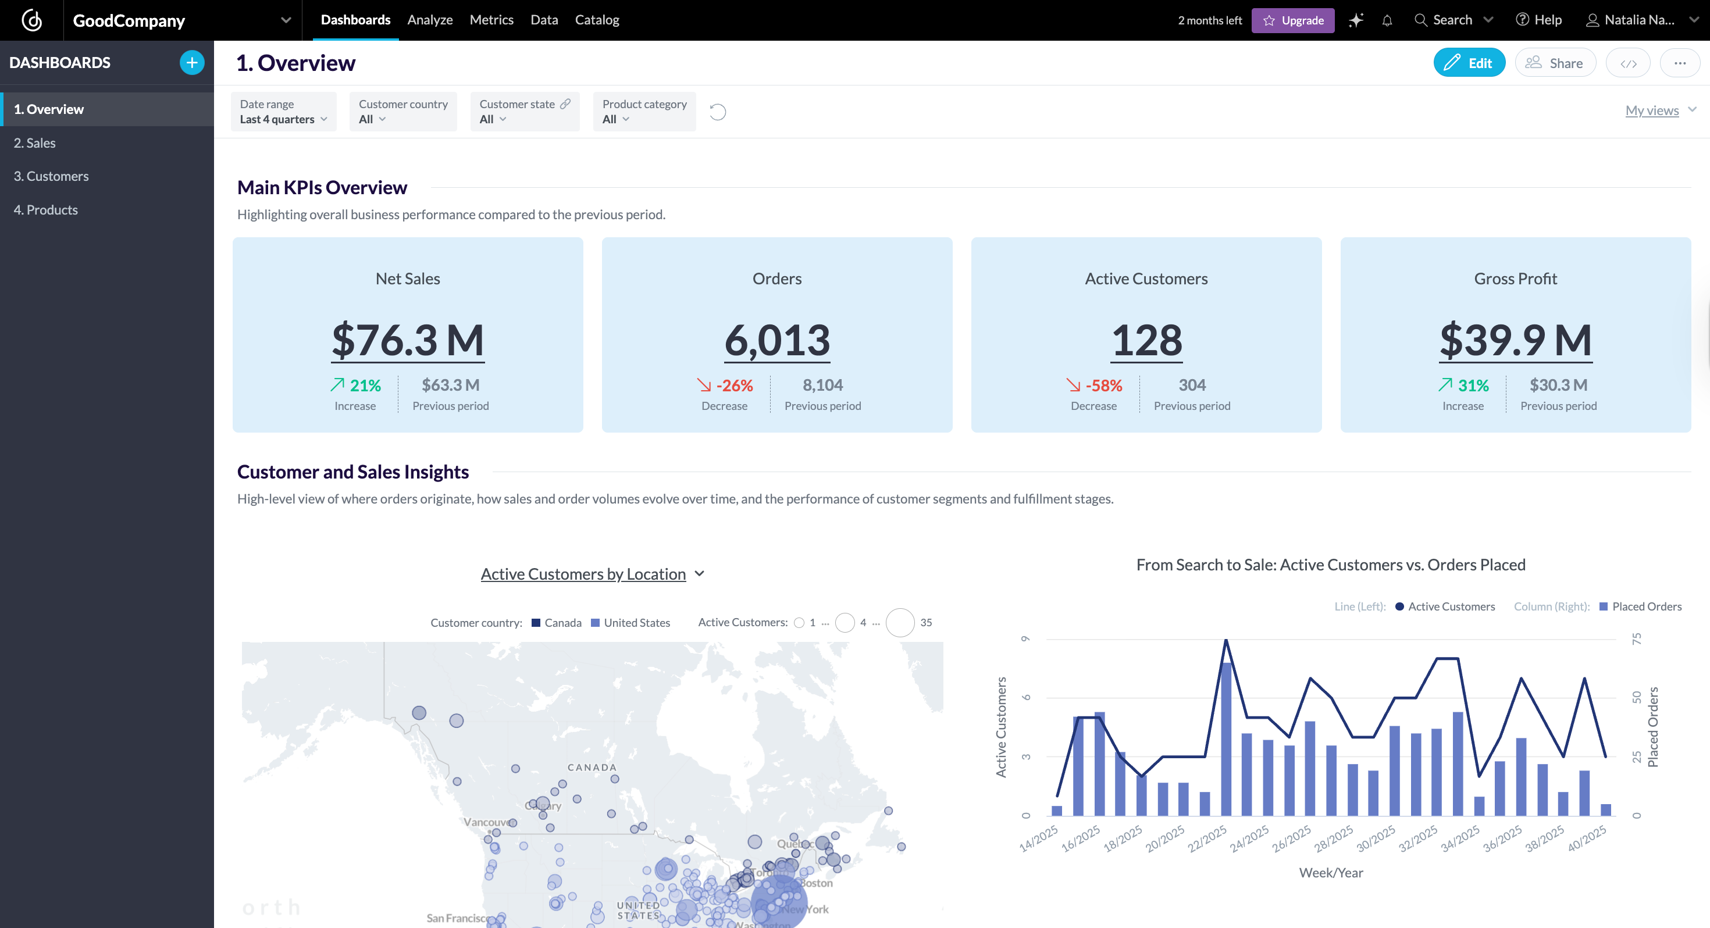
Task: Expand the Product category filter
Action: click(x=643, y=112)
